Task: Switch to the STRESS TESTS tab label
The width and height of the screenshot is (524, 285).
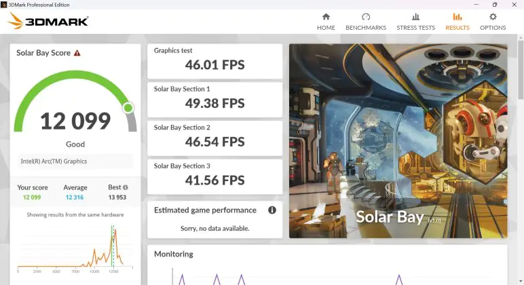Action: point(415,28)
